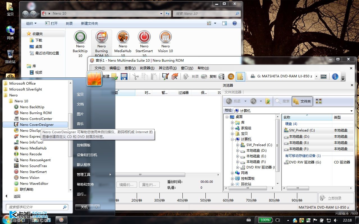Image resolution: width=359 pixels, height=224 pixels.
Task: Click the Up one level folder icon in browser
Action: 268,101
